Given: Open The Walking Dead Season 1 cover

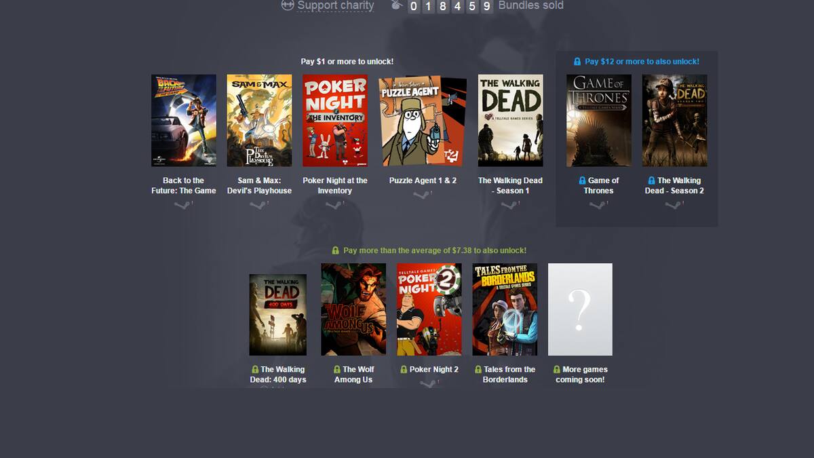Looking at the screenshot, I should 510,120.
